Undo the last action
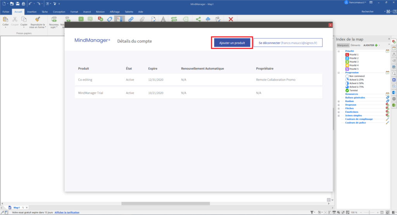Image resolution: width=397 pixels, height=215 pixels. click(30, 3)
